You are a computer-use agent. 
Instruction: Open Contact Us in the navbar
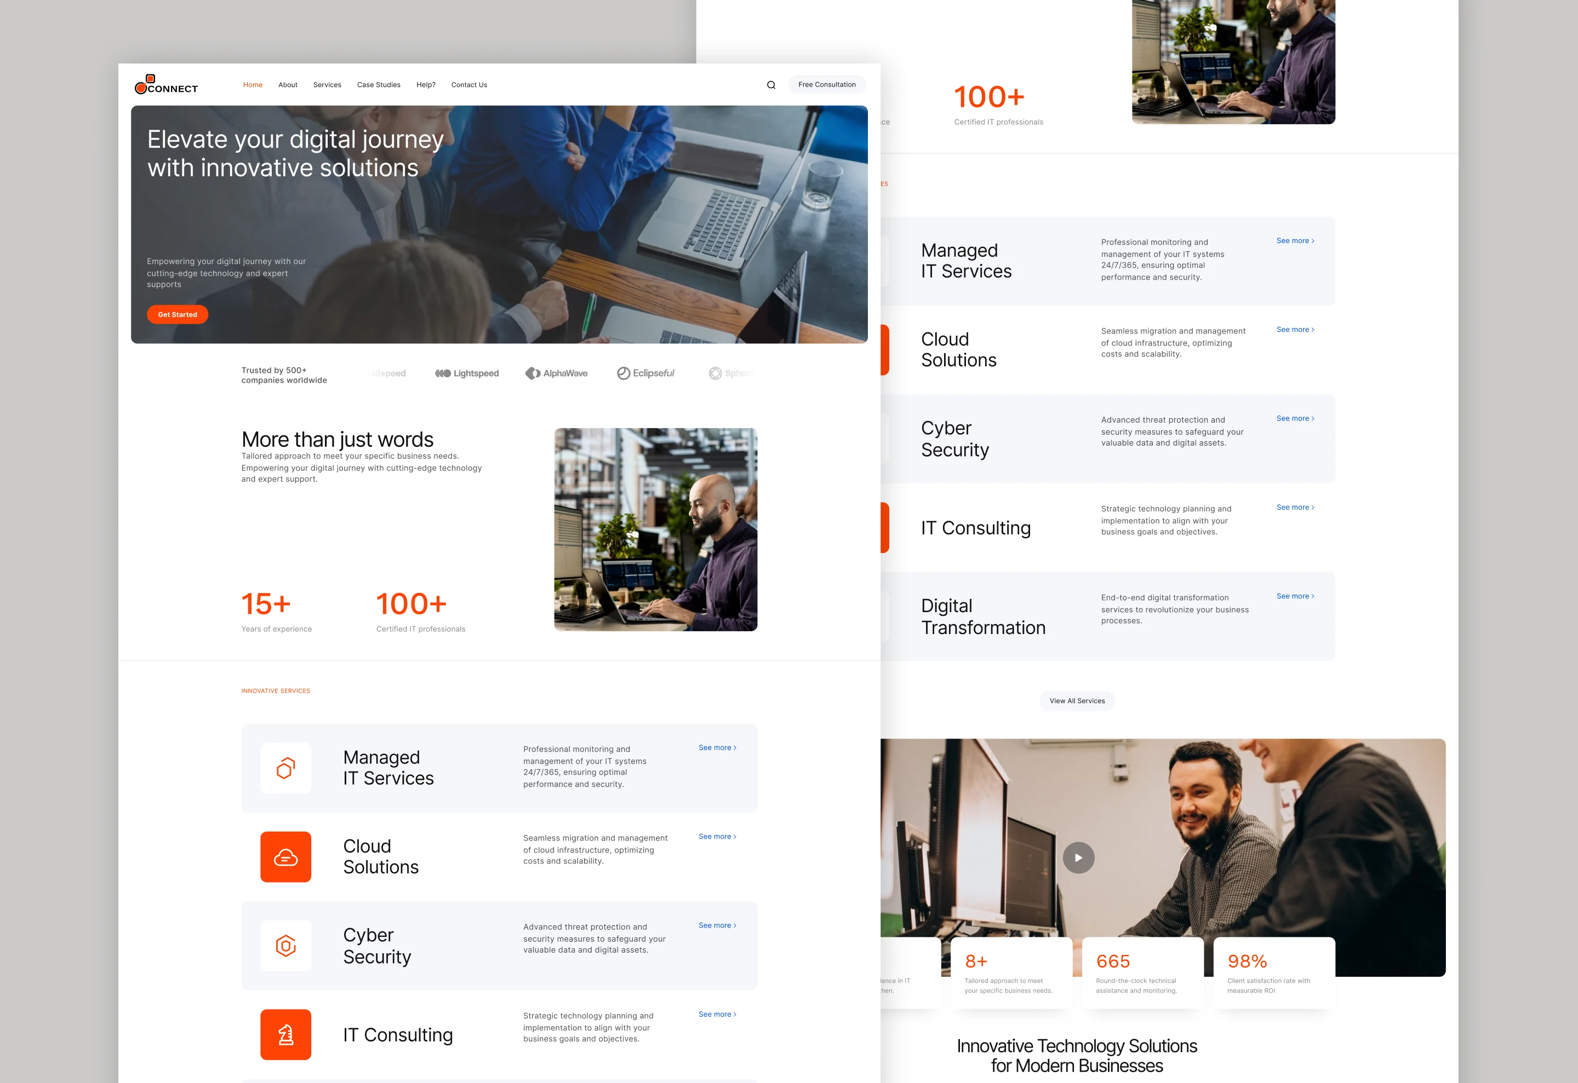tap(469, 85)
